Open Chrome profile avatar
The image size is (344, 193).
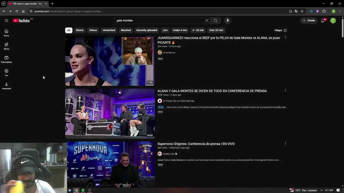334,11
